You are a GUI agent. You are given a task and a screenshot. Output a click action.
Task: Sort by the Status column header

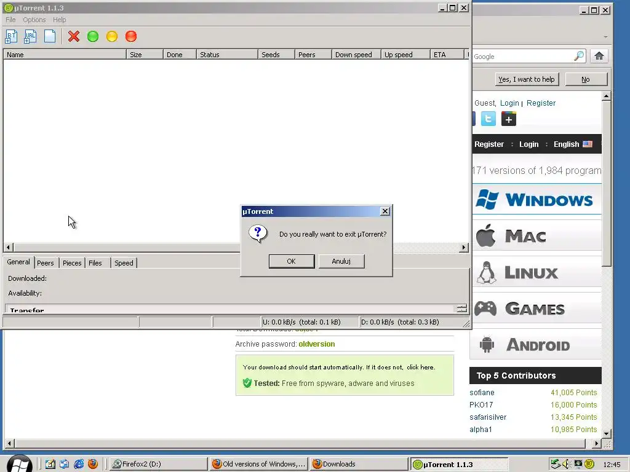pos(227,55)
